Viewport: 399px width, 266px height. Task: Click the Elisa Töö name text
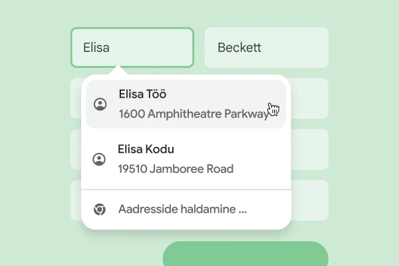(142, 94)
